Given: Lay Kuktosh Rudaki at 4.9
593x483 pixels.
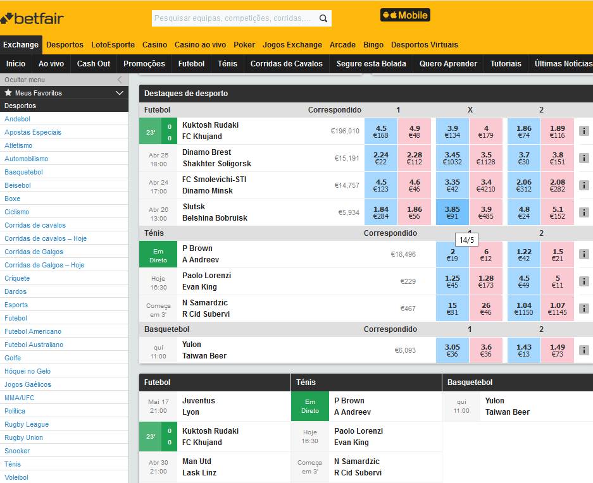Looking at the screenshot, I should point(415,131).
